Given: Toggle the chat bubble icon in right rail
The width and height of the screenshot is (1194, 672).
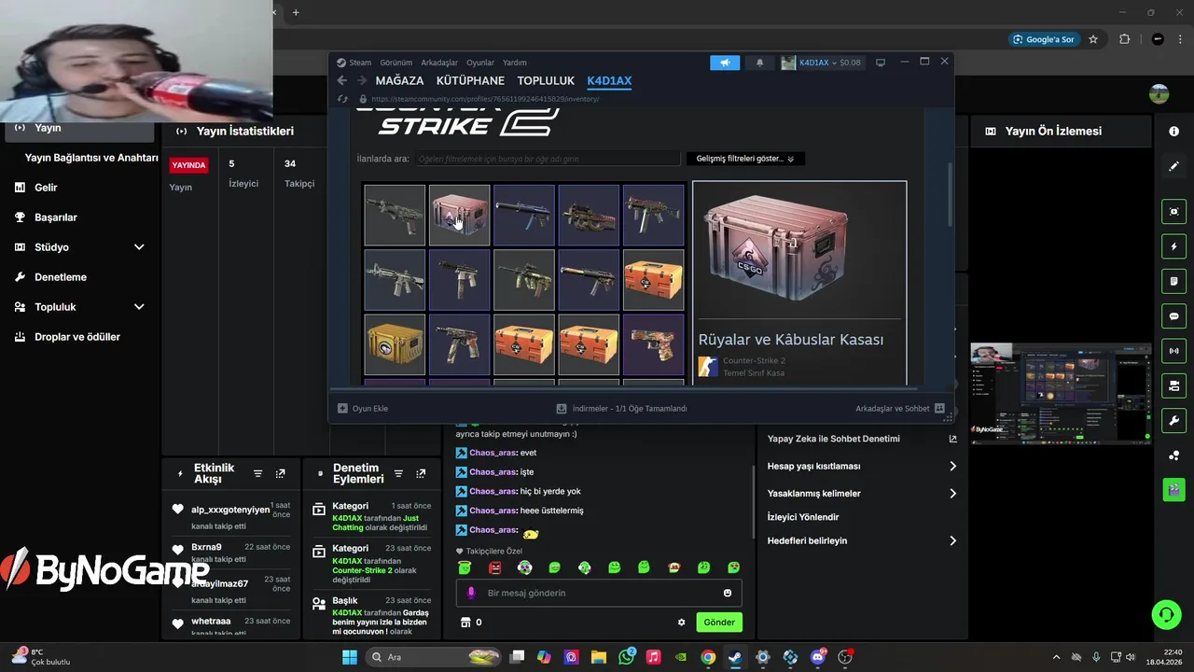Looking at the screenshot, I should pos(1173,316).
